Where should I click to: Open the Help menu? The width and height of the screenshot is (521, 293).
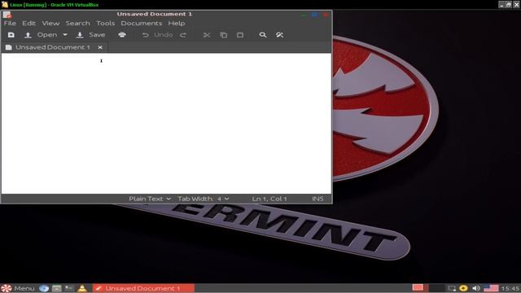[176, 24]
